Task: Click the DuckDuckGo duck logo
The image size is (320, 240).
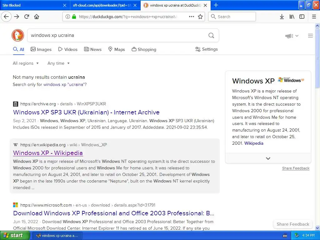Action: (x=18, y=35)
